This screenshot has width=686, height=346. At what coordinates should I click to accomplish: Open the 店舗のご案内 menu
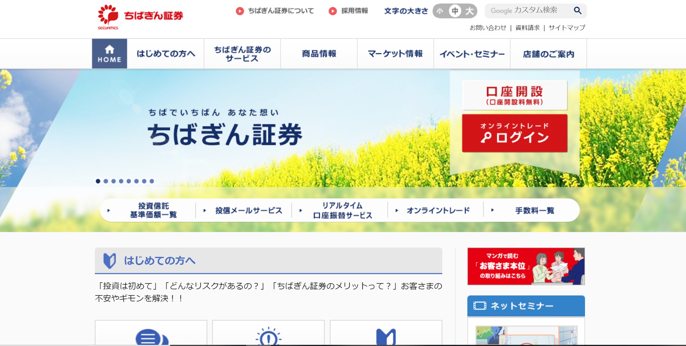[x=549, y=54]
